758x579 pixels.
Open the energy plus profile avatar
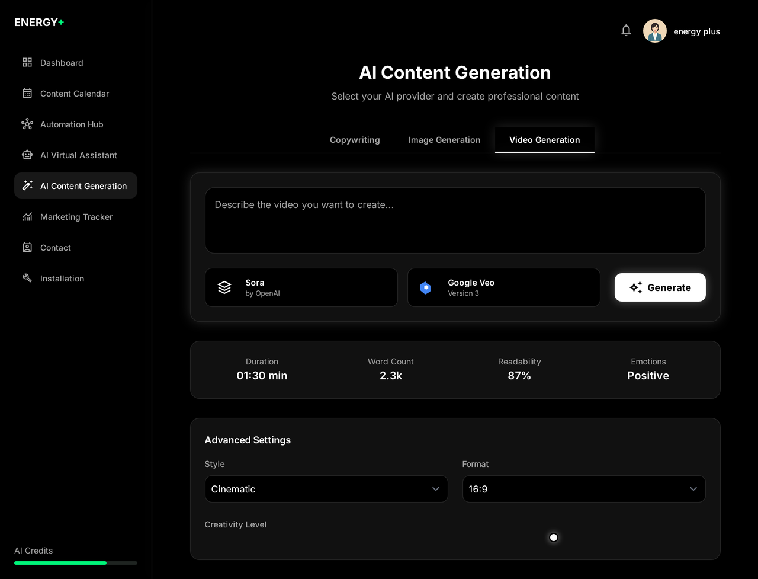(x=654, y=30)
